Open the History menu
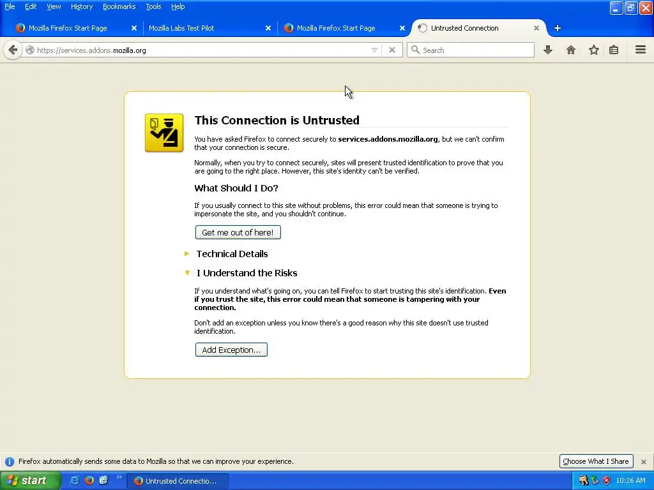The image size is (654, 490). 81,6
